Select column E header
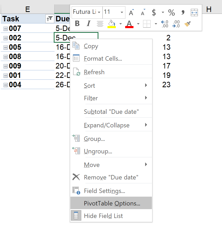 (x=27, y=9)
